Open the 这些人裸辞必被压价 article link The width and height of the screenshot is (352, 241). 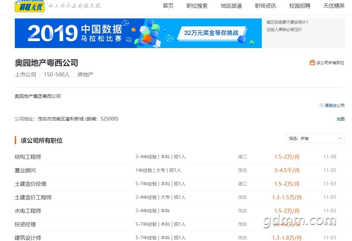[284, 29]
